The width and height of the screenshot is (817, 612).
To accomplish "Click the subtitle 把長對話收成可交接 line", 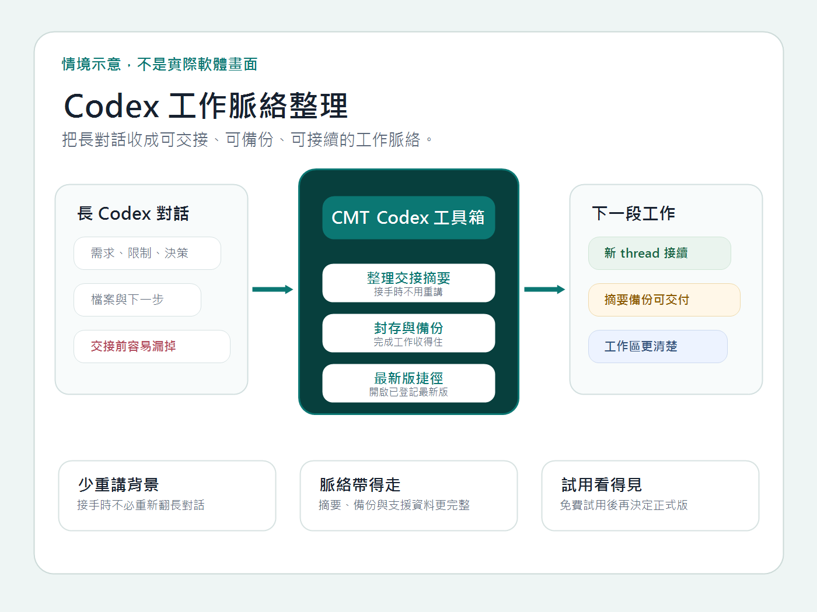I will 247,139.
